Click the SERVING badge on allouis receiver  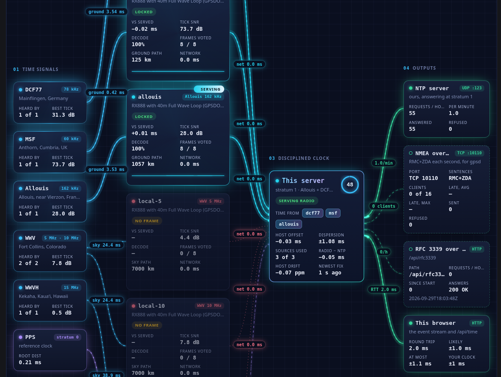[x=209, y=89]
